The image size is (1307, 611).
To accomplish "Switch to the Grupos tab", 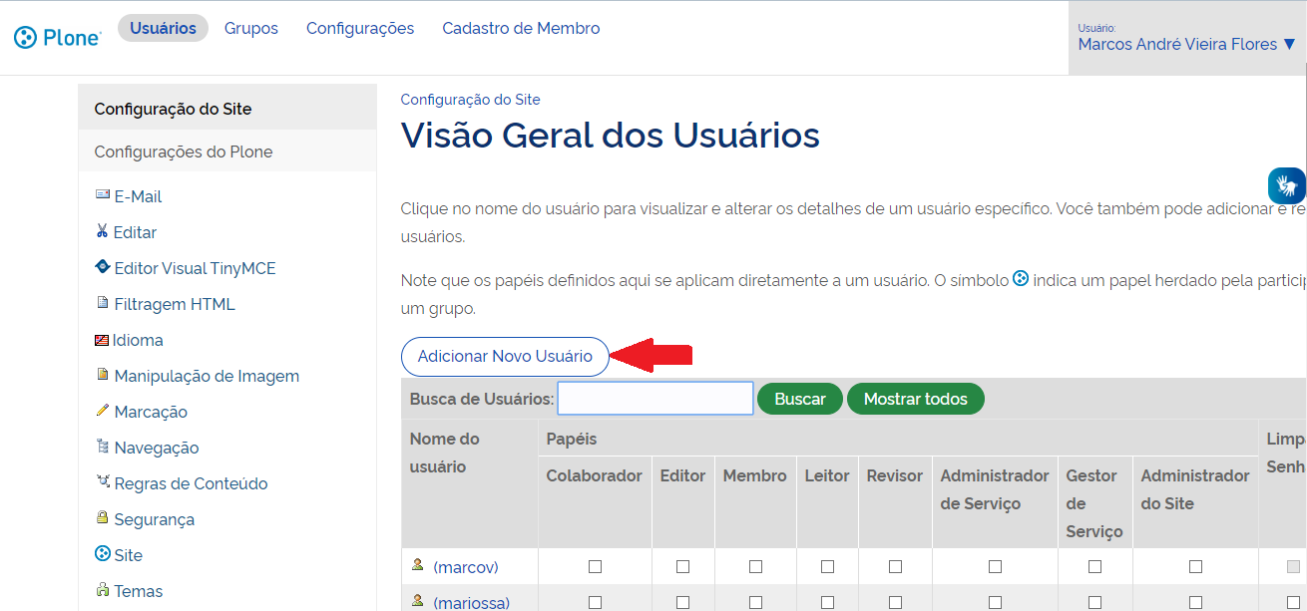I will pyautogui.click(x=250, y=28).
